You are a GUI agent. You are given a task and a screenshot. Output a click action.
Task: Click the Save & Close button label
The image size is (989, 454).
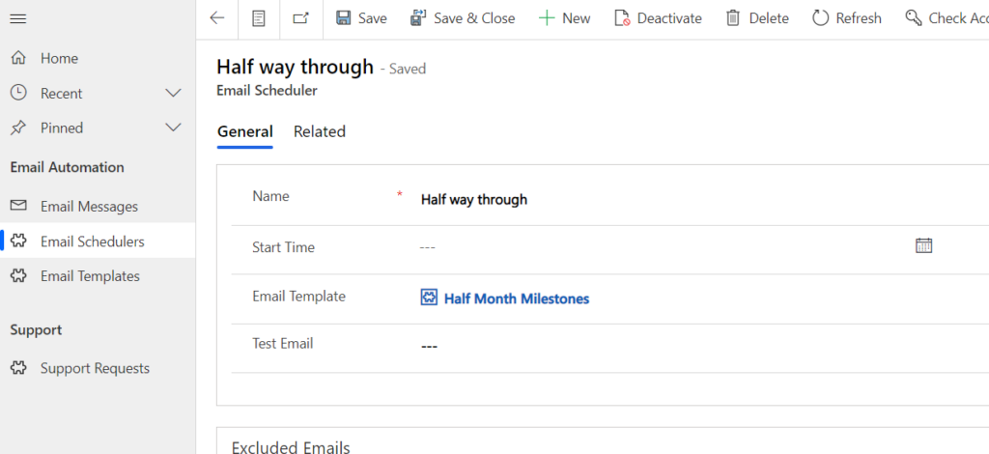pyautogui.click(x=474, y=19)
